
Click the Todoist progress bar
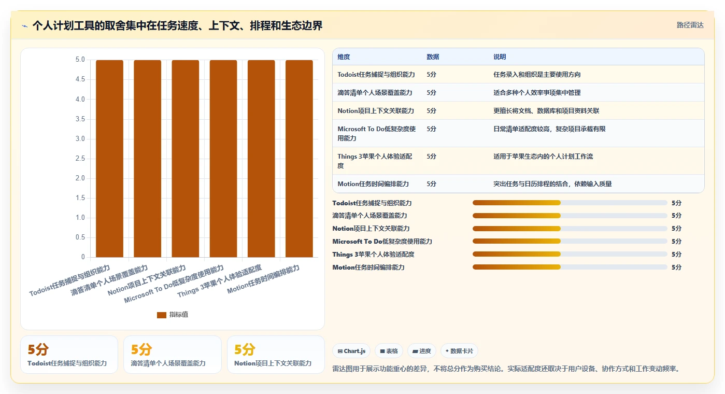(x=570, y=203)
